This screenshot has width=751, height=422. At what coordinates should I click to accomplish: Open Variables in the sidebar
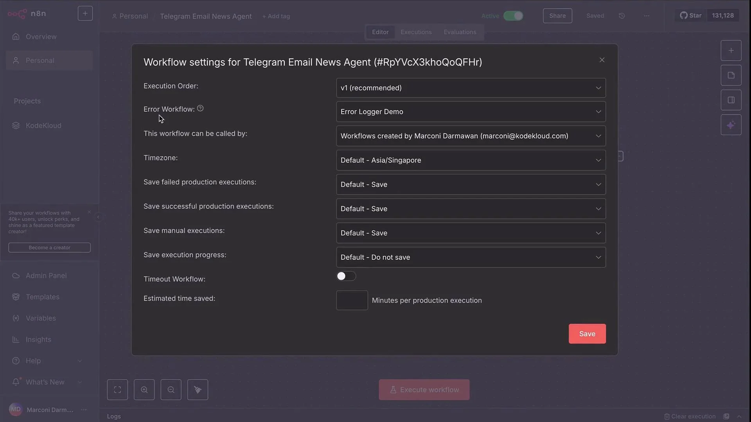click(x=49, y=318)
